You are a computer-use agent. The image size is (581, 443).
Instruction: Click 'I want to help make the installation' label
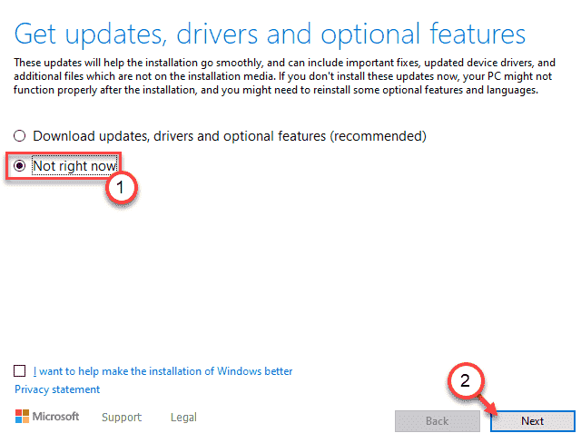pos(162,371)
